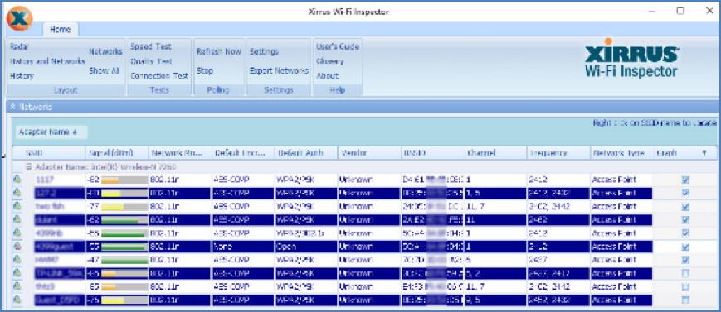Enable the graph checkbox for TP-LINK network
Image resolution: width=721 pixels, height=312 pixels.
click(685, 273)
